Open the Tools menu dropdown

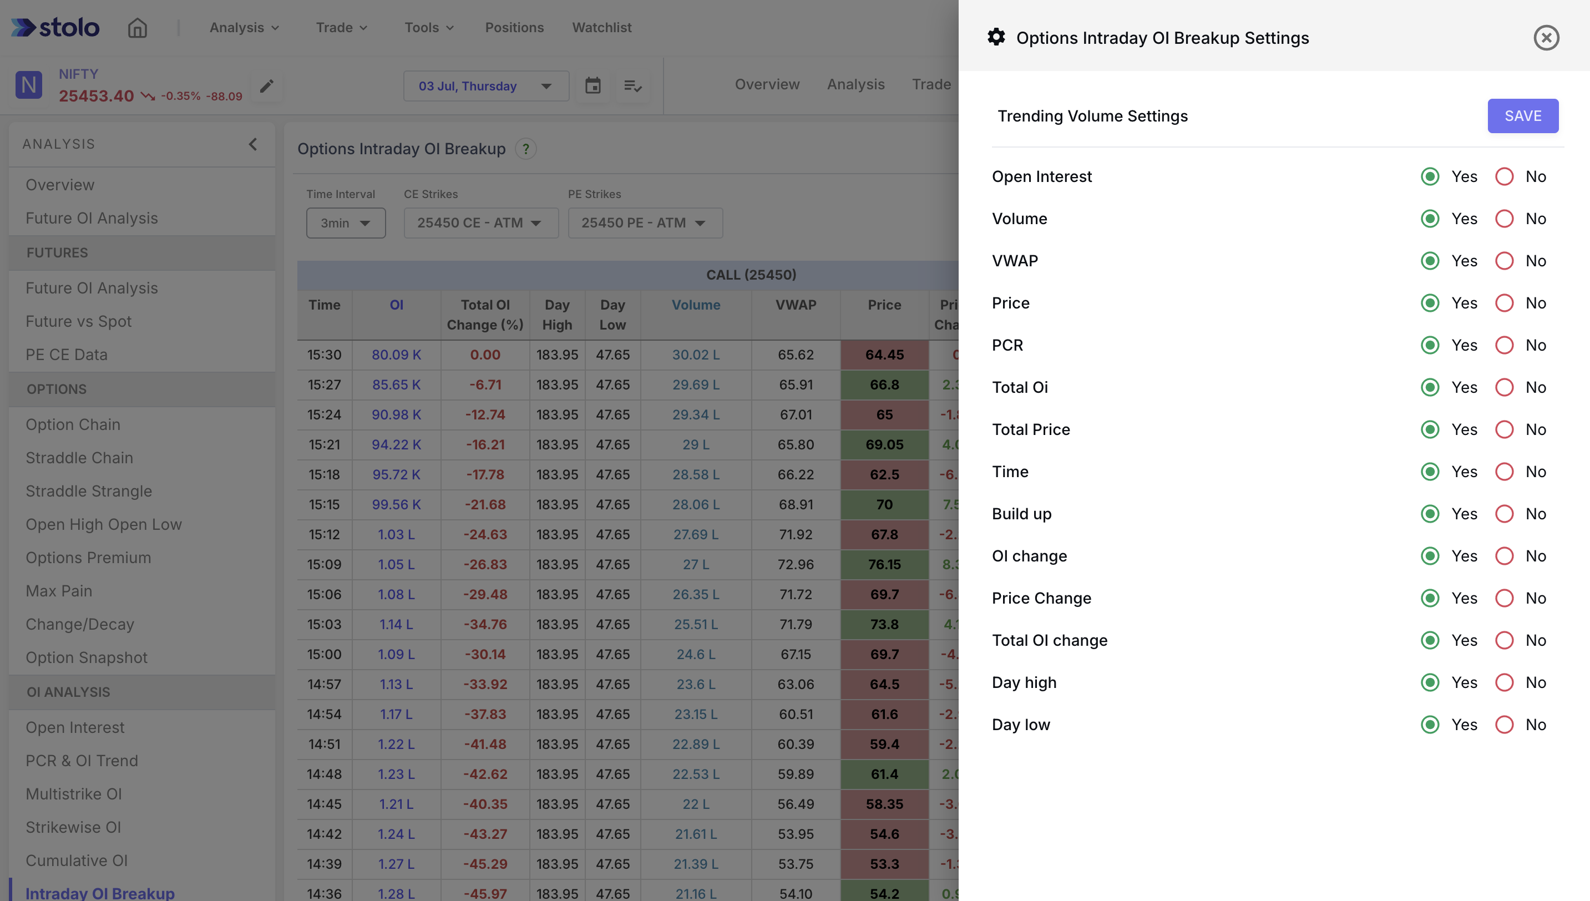click(429, 27)
